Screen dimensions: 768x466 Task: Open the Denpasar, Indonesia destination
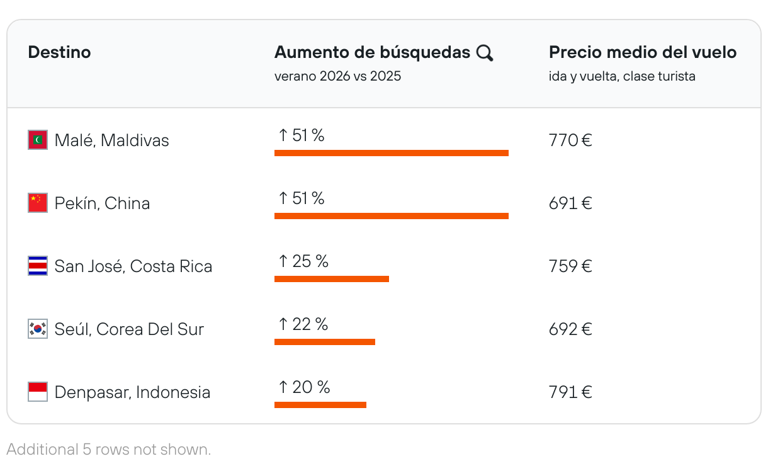point(132,392)
